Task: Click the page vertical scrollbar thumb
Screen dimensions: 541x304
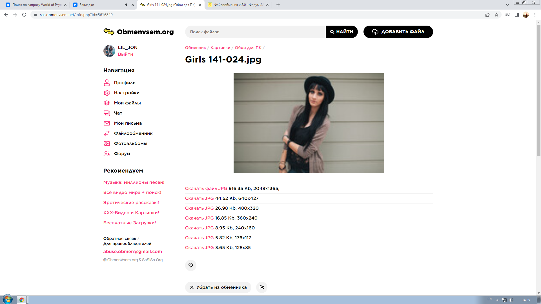Action: pyautogui.click(x=538, y=90)
